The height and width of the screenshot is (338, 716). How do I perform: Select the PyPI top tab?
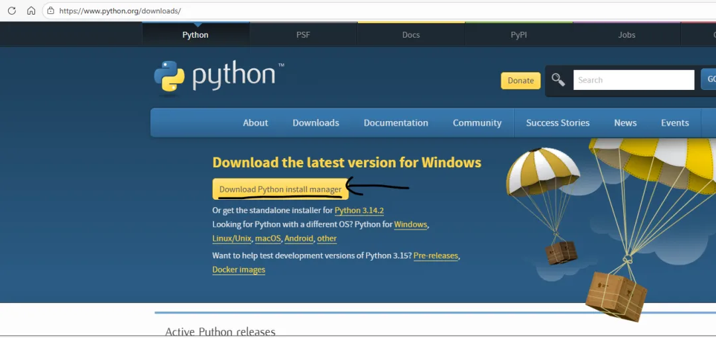(x=518, y=34)
